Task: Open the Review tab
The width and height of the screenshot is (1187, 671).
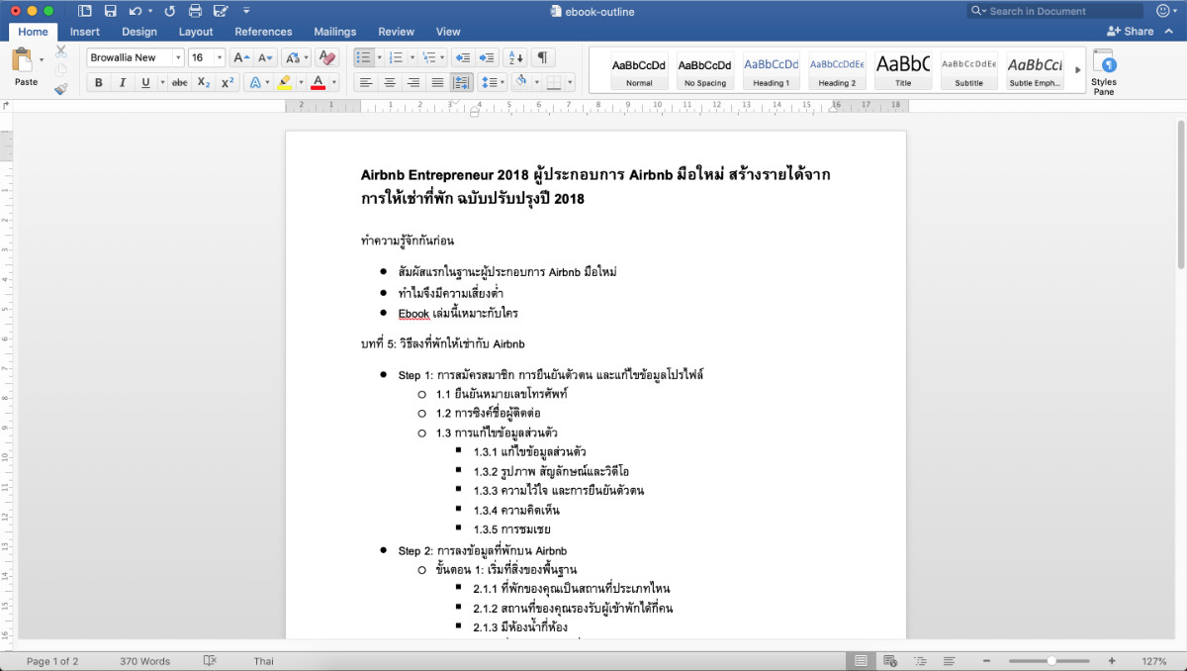Action: (x=396, y=32)
